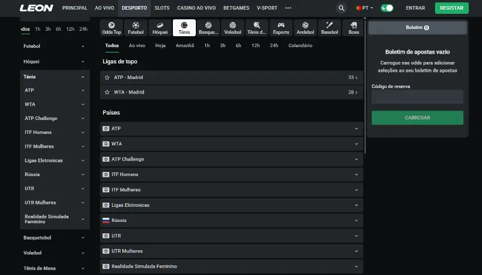Open the BETGAMES menu item
This screenshot has height=275, width=482.
point(236,8)
